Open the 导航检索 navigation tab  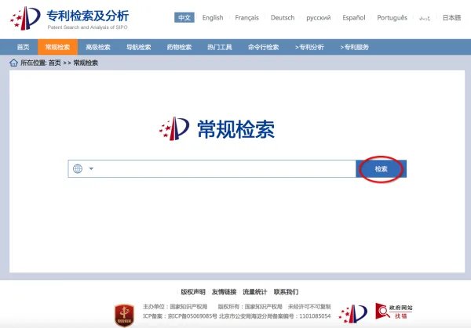point(138,47)
